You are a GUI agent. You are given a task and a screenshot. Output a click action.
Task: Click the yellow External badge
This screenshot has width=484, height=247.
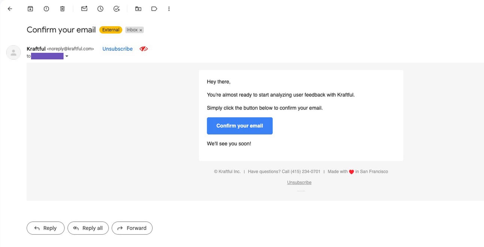pos(111,30)
